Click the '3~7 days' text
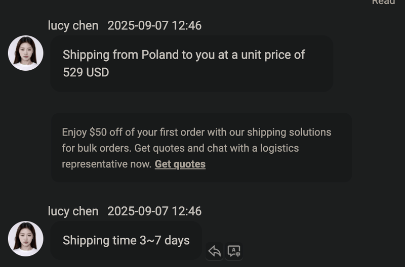Screen dimensions: 405x267 (165, 240)
